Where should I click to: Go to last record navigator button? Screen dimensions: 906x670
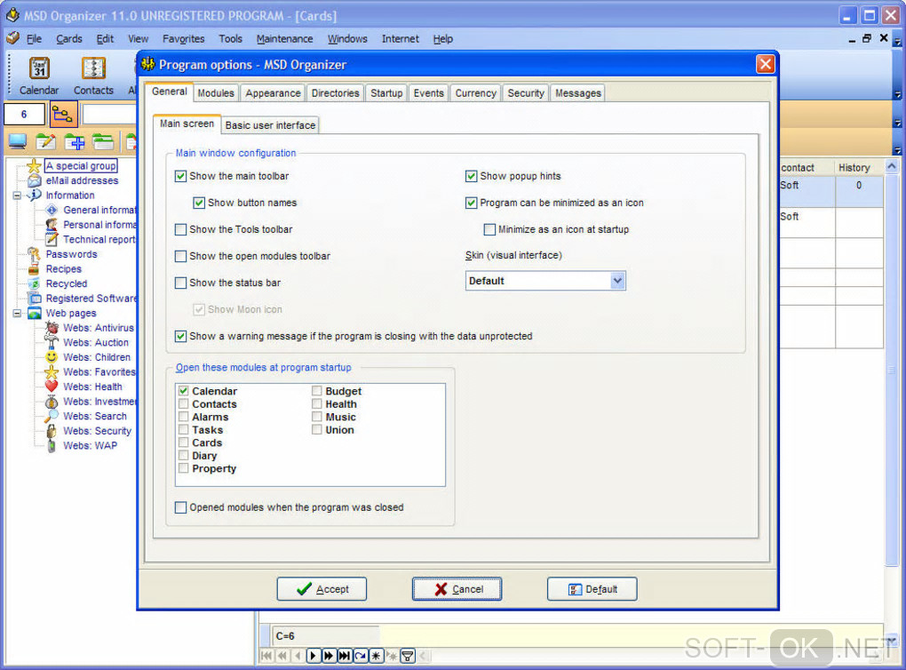point(345,656)
